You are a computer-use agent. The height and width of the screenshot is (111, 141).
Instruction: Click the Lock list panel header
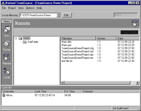pos(70,88)
